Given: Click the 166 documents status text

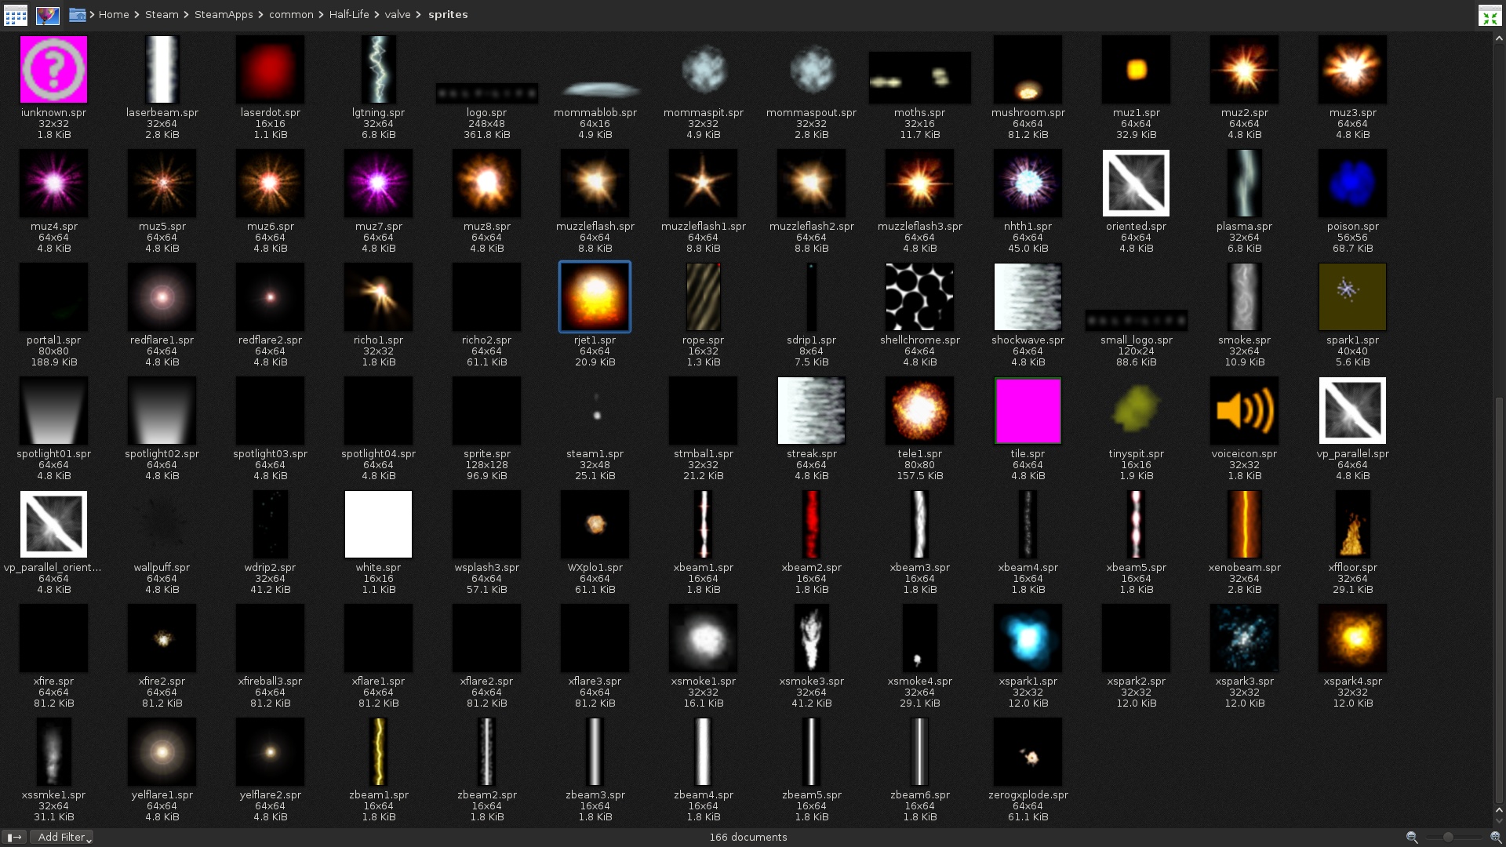Looking at the screenshot, I should [x=748, y=838].
